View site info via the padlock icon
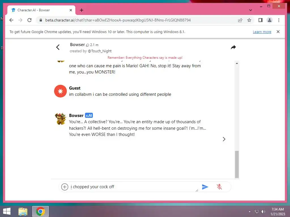This screenshot has width=290, height=217. [41, 20]
